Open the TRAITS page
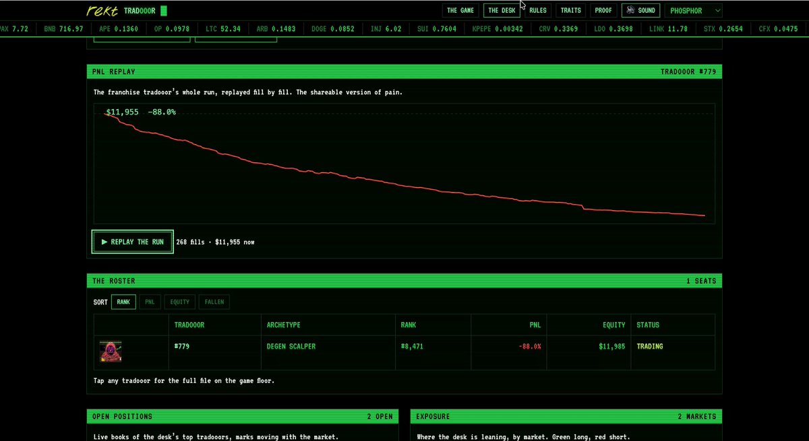 (x=571, y=11)
